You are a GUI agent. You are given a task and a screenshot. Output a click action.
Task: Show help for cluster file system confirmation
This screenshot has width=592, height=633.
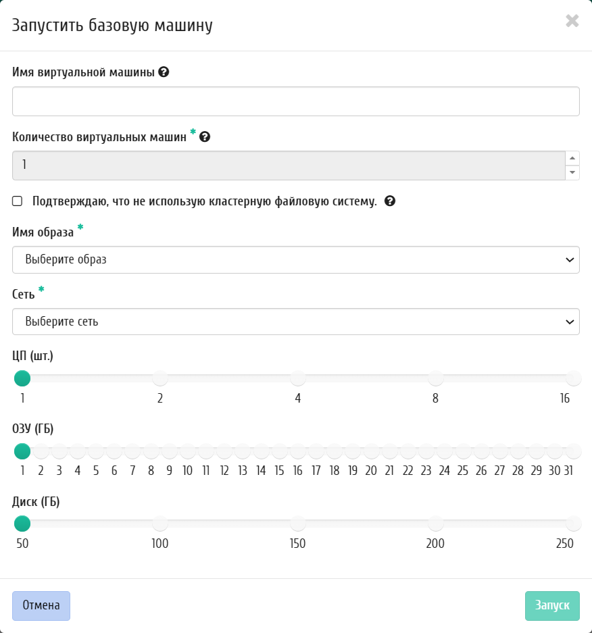pos(390,201)
